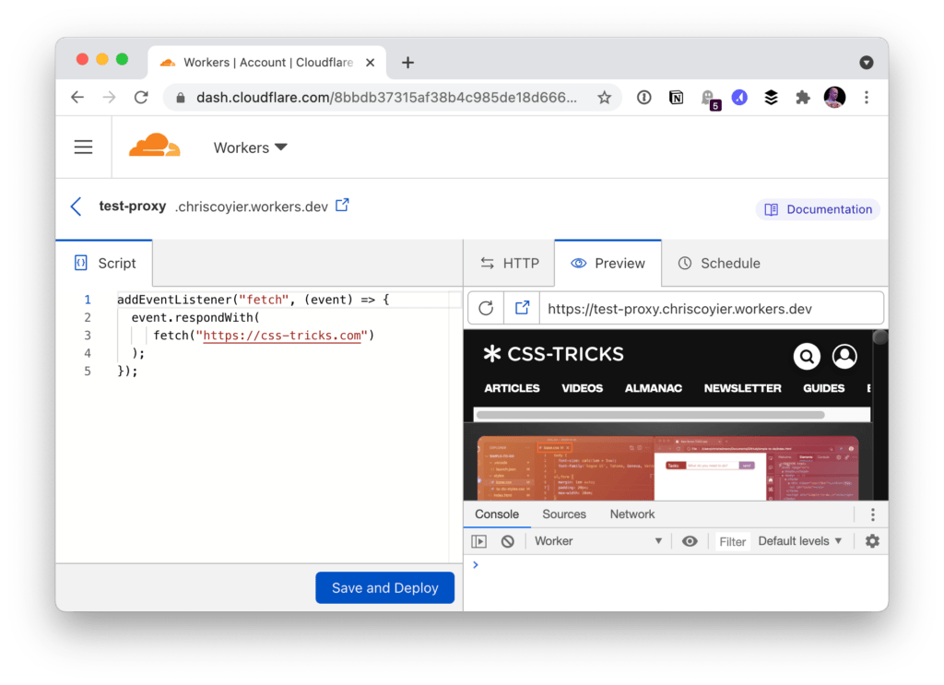The image size is (944, 685).
Task: Click the address bar lock icon
Action: [x=180, y=98]
